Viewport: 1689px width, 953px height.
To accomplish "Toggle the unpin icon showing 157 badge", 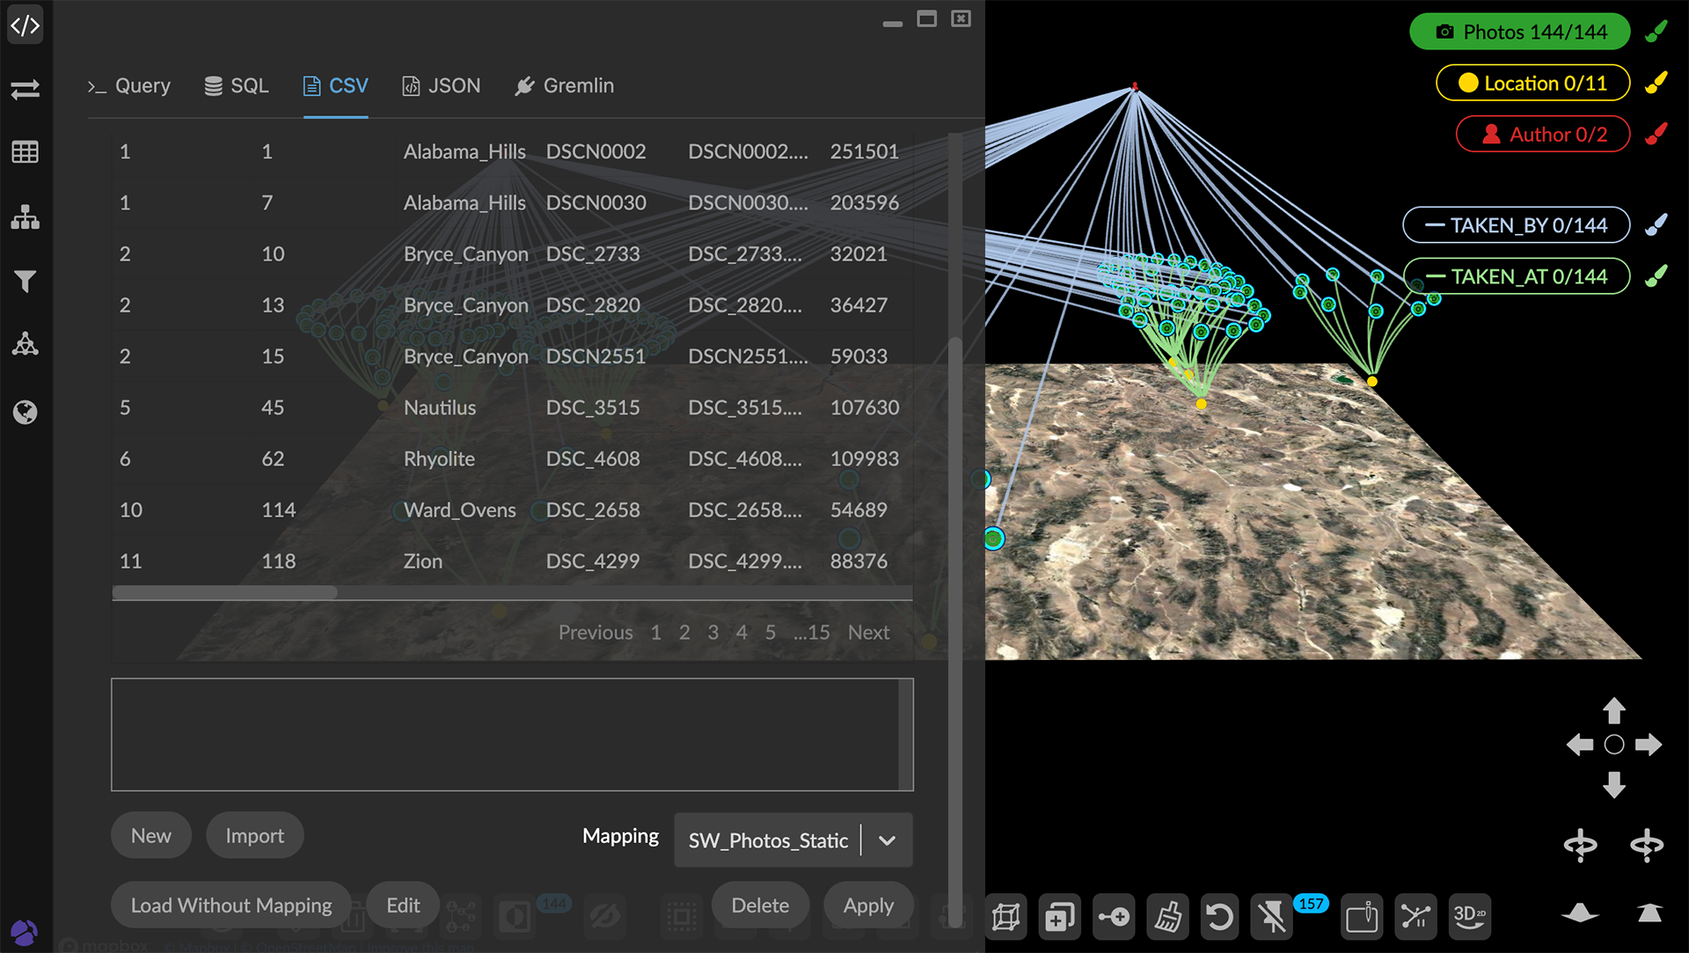I will point(1273,917).
